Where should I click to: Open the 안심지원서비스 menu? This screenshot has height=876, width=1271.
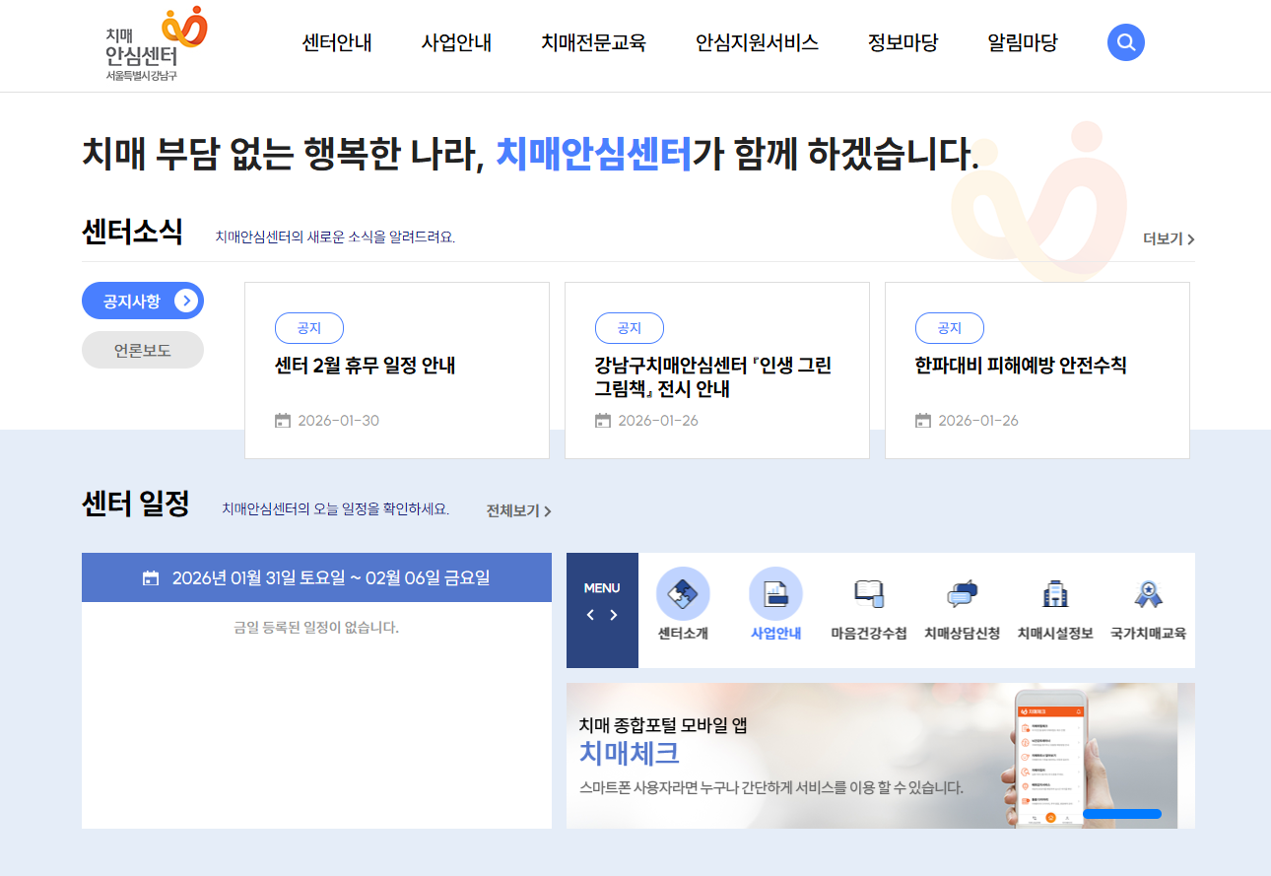pos(756,42)
